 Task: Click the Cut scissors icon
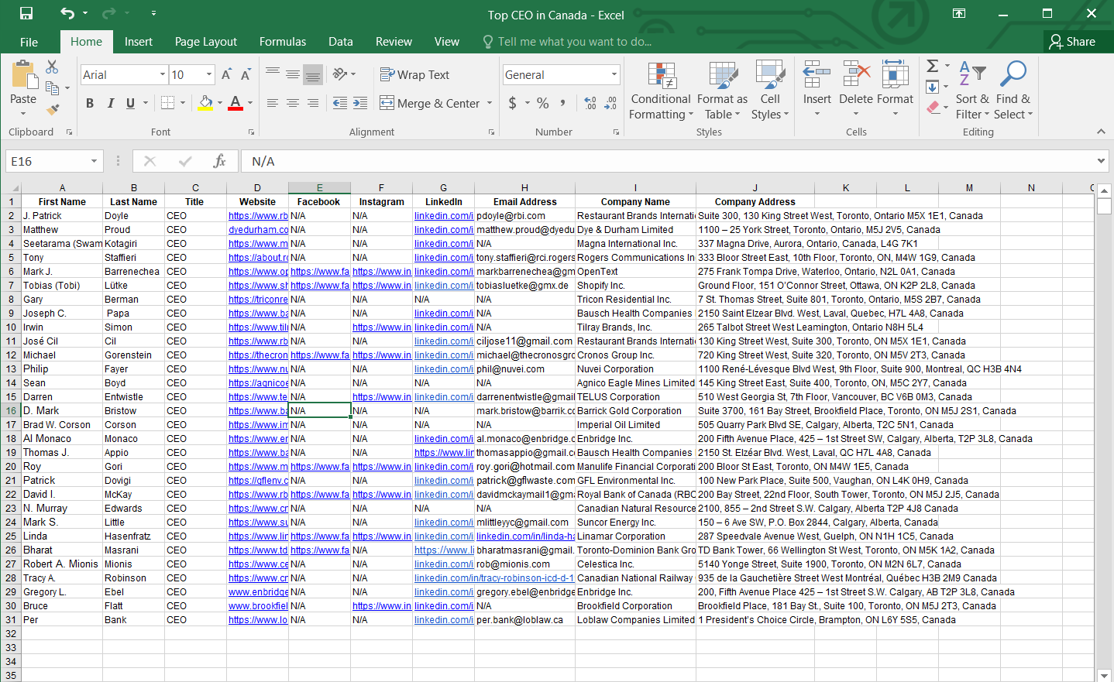click(x=52, y=67)
